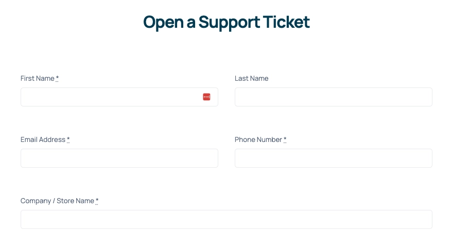Click the asterisk after Company / Store Name

click(97, 201)
